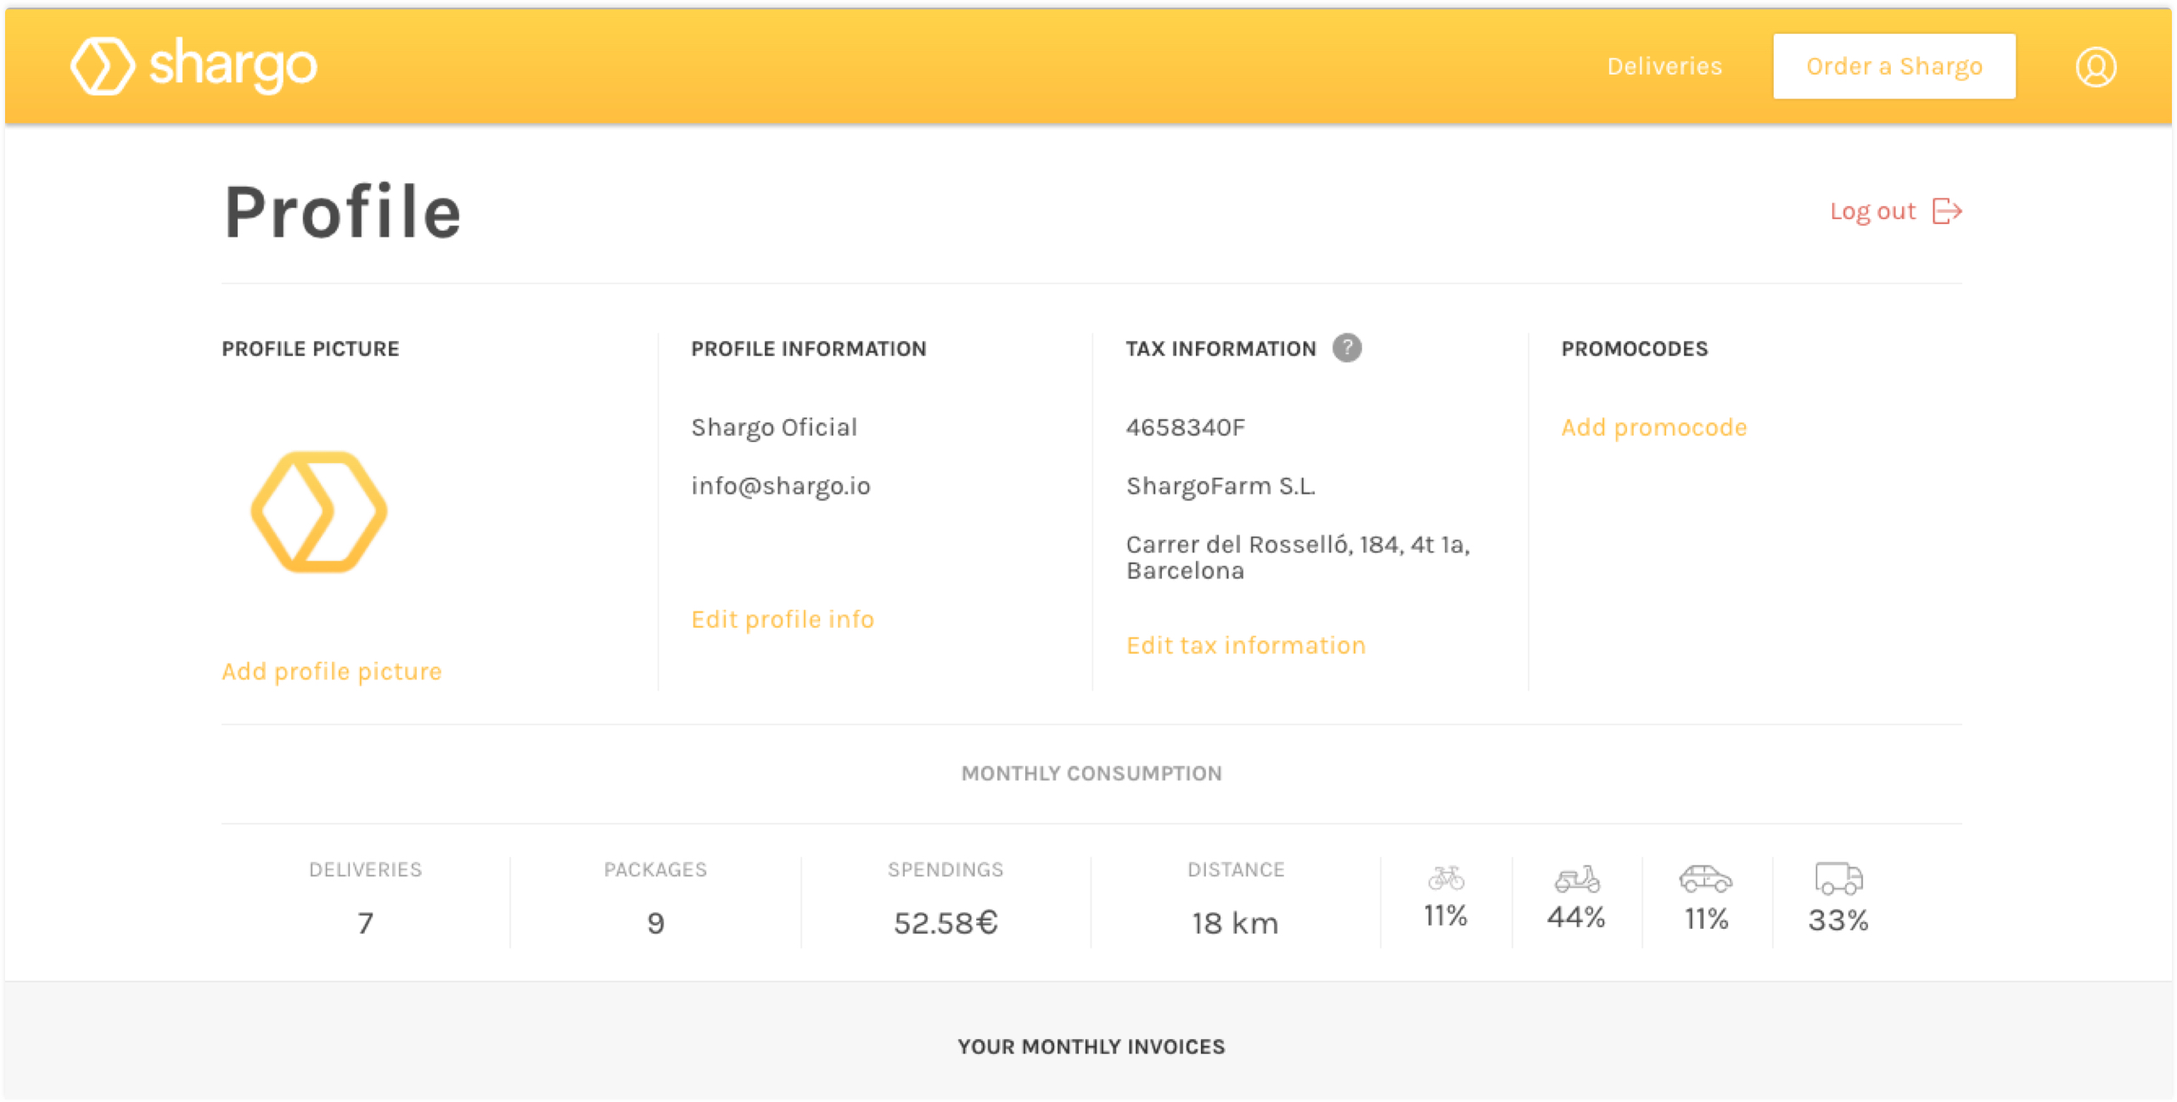Open the Deliveries menu item
The height and width of the screenshot is (1102, 2177).
tap(1664, 66)
